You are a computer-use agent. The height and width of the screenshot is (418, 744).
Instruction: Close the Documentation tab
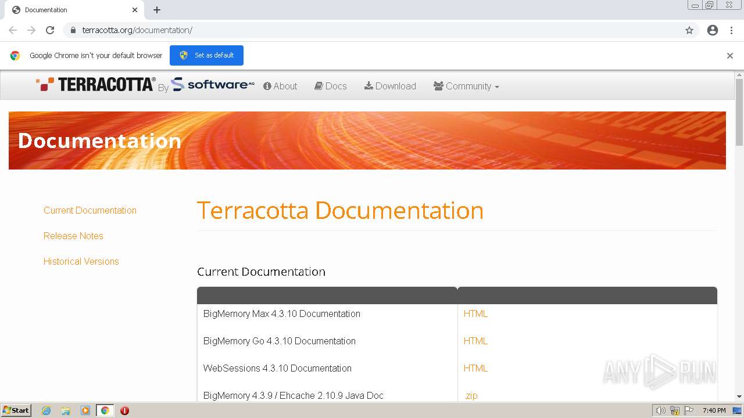135,10
